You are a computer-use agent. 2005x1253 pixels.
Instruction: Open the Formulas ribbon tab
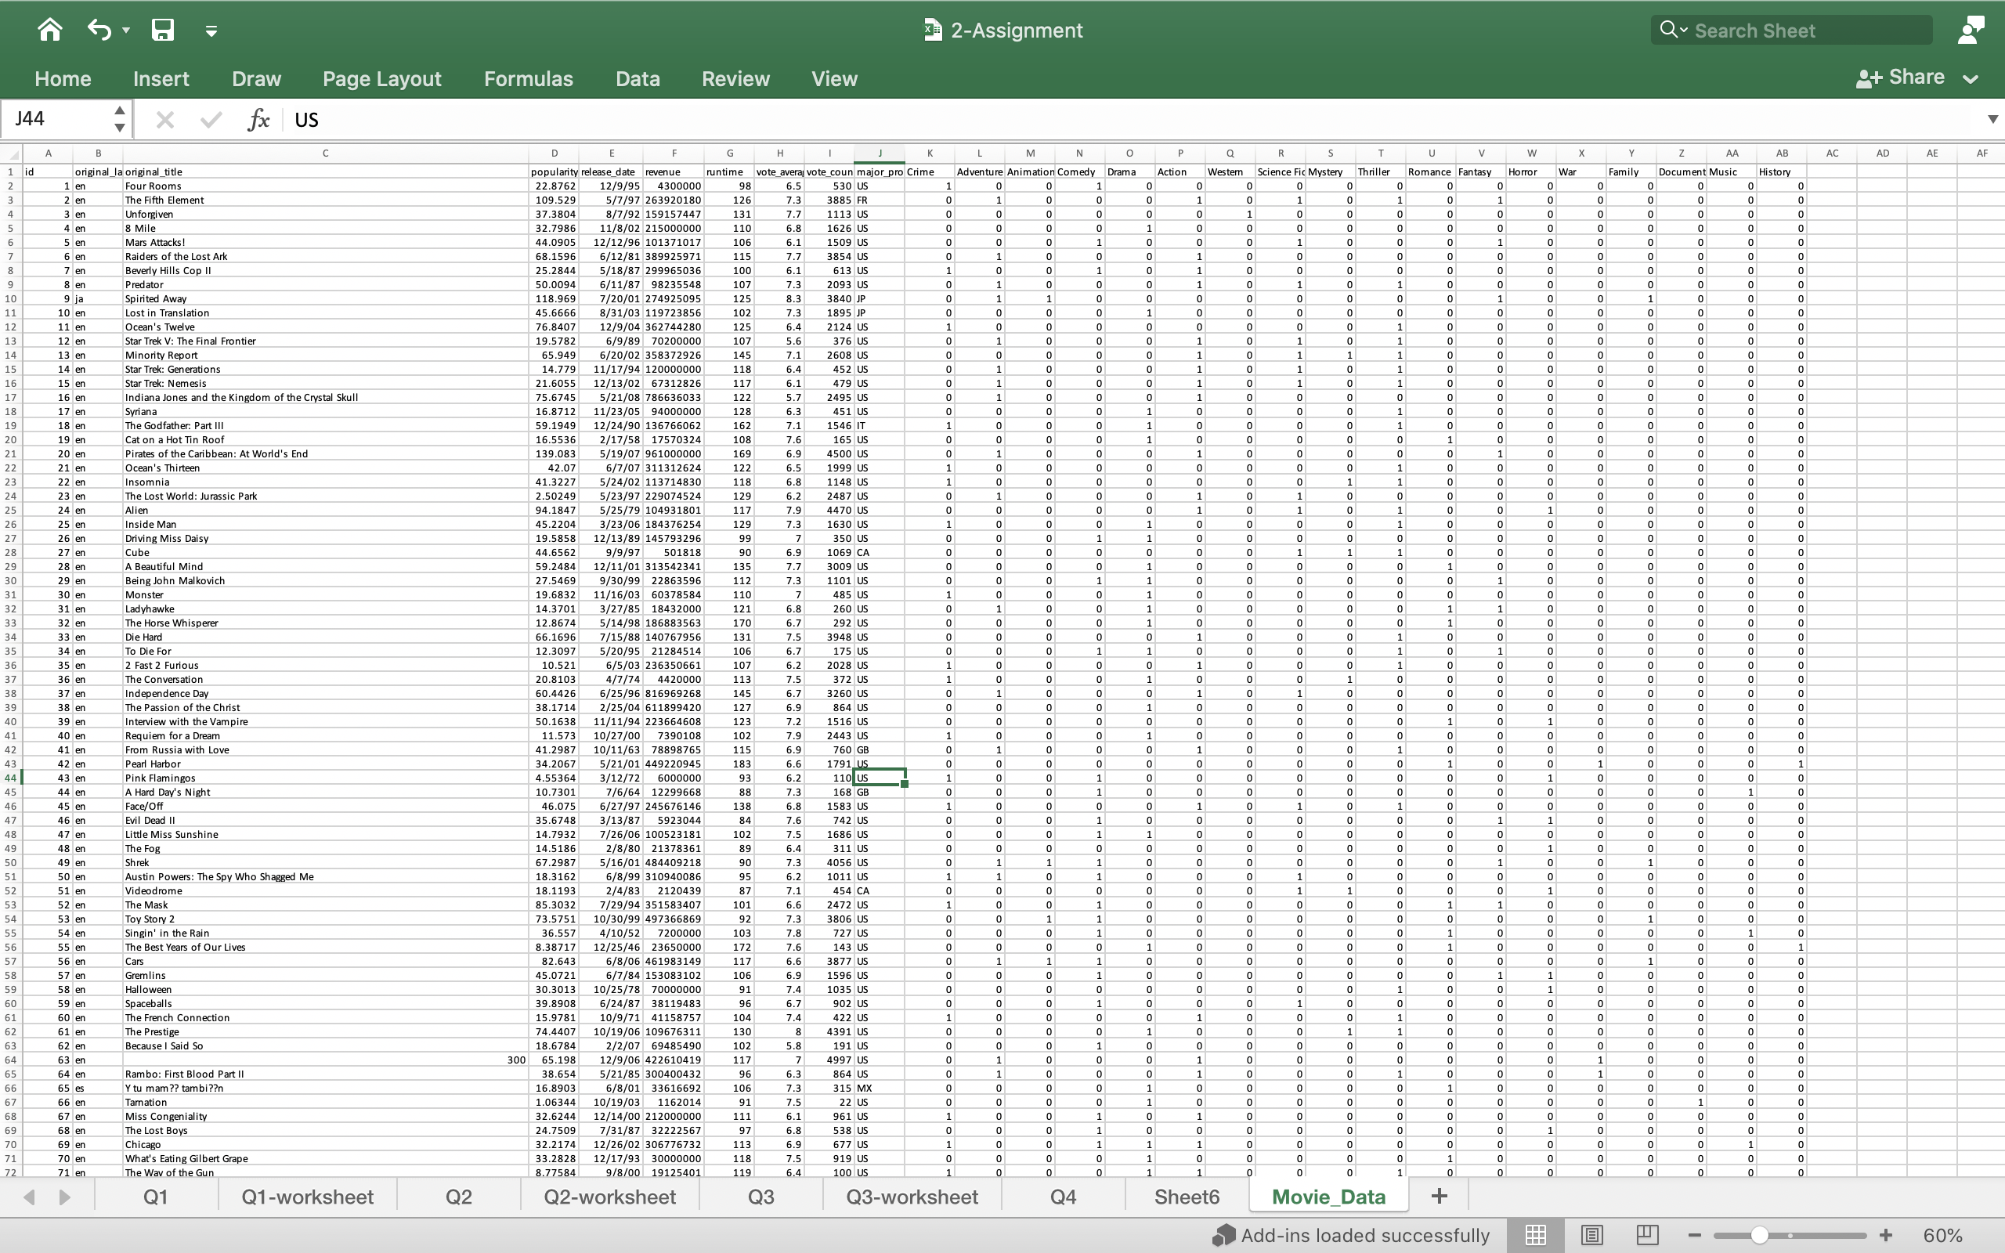(x=528, y=79)
